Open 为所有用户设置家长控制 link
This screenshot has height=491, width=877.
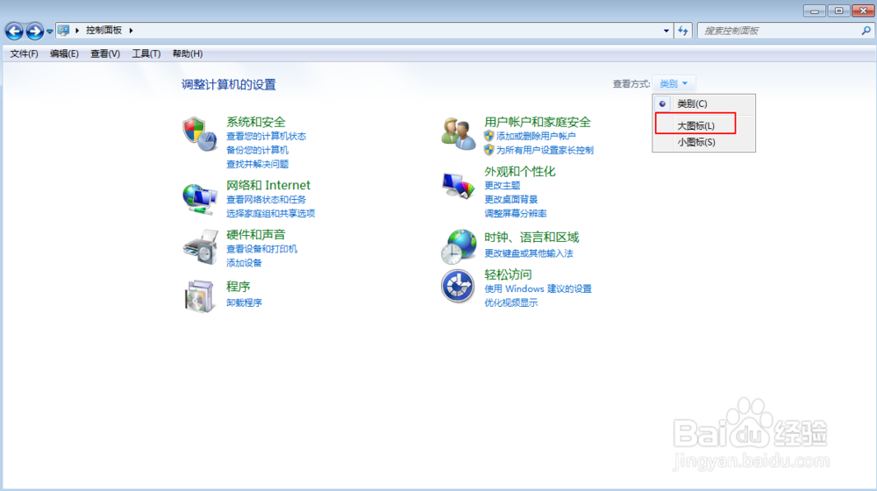(545, 150)
